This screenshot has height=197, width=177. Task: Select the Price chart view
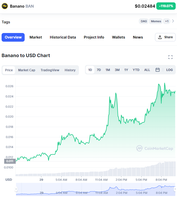pos(9,70)
